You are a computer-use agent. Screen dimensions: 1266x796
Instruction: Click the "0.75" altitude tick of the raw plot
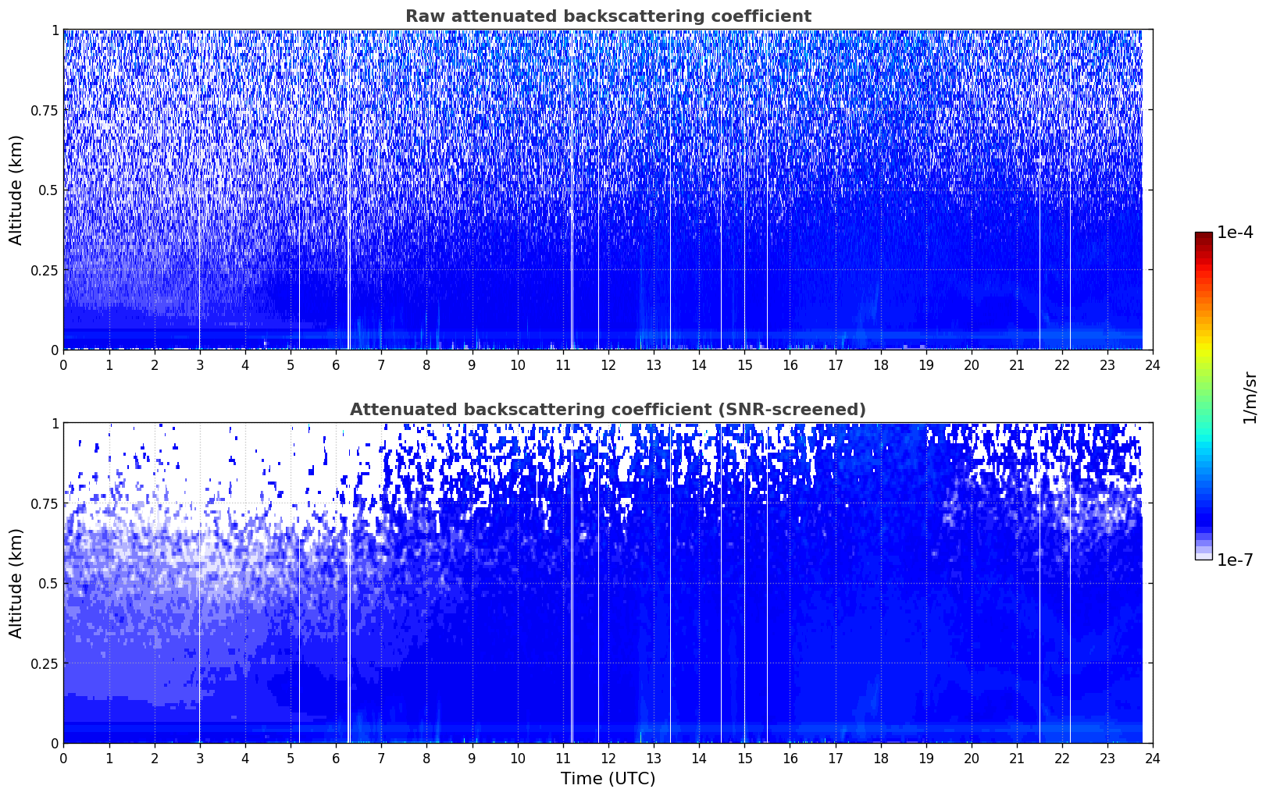[x=45, y=110]
